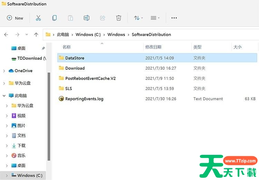Click the folder icon in address bar
Viewport: 259px width, 180px height.
[x=48, y=34]
